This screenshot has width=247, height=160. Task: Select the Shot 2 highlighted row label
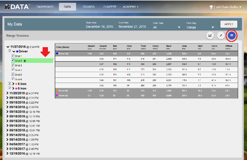(19, 61)
